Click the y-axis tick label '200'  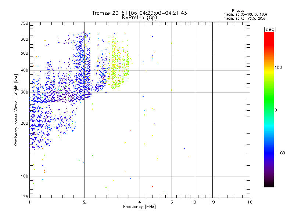(24, 123)
